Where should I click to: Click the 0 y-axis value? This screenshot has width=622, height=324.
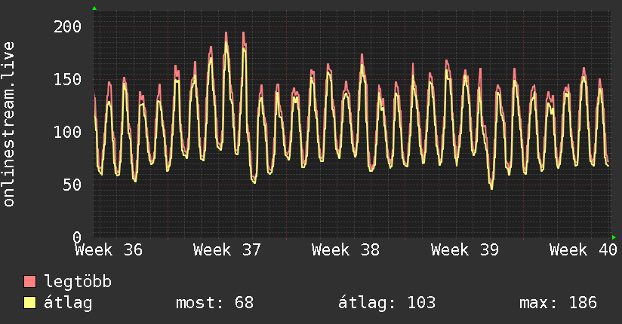point(77,237)
